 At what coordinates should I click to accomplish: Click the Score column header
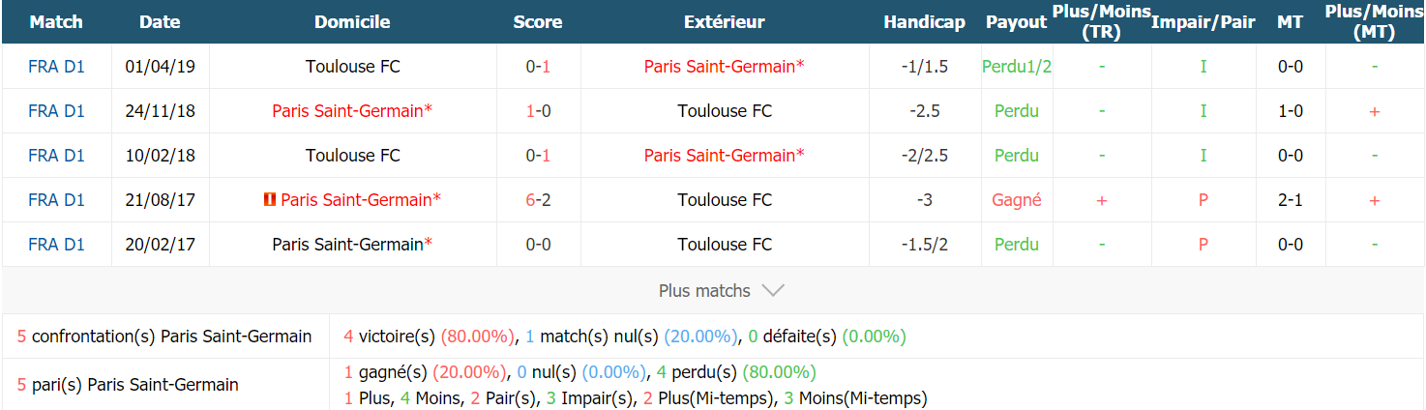pos(538,22)
